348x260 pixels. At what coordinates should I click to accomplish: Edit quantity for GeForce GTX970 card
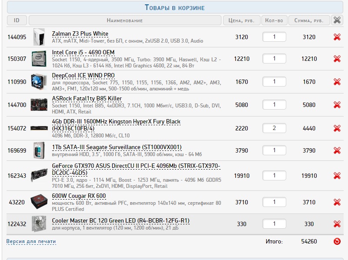[274, 176]
